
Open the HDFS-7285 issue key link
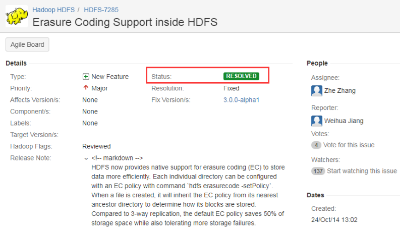tap(101, 10)
